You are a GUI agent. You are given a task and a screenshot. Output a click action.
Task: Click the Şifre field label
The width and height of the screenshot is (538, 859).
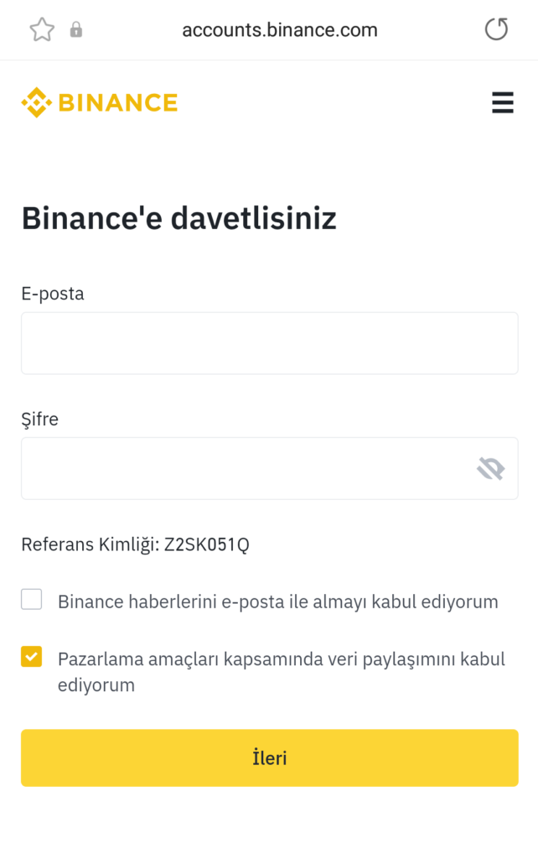[40, 419]
